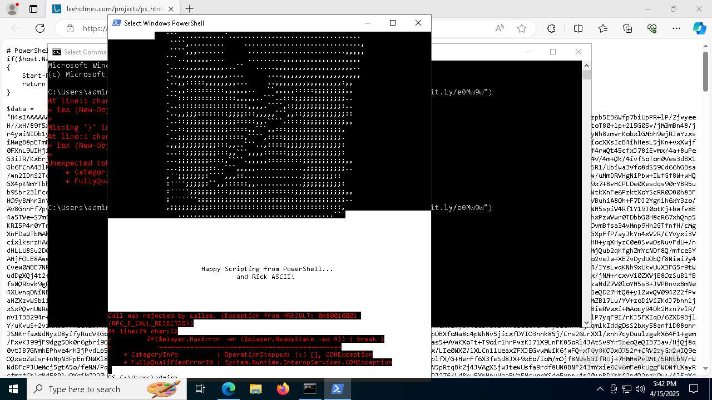Open Command Prompt window system icon
This screenshot has width=712, height=400.
click(57, 52)
